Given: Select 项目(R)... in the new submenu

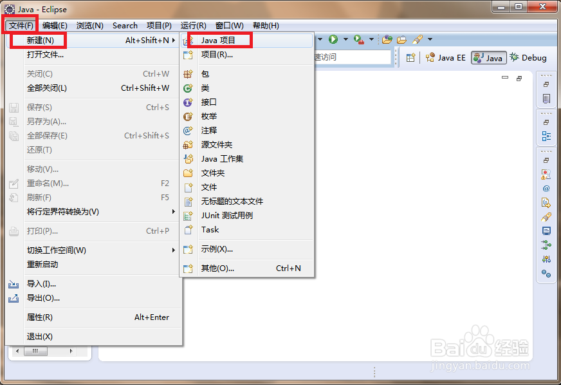Looking at the screenshot, I should click(x=246, y=55).
